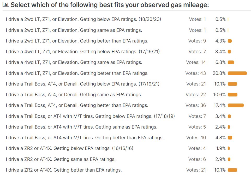
Task: Click the bar chart poll icon
Action: tap(6, 5)
